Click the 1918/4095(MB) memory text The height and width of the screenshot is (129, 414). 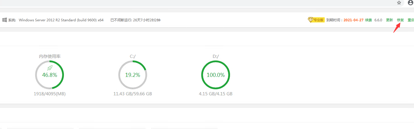click(50, 94)
